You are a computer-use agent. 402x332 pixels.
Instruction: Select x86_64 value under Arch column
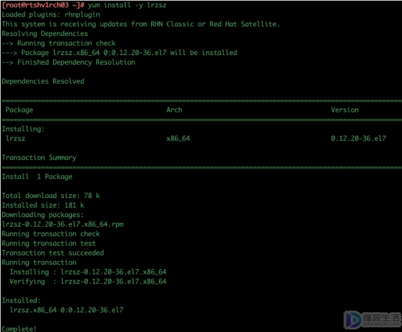pyautogui.click(x=178, y=139)
